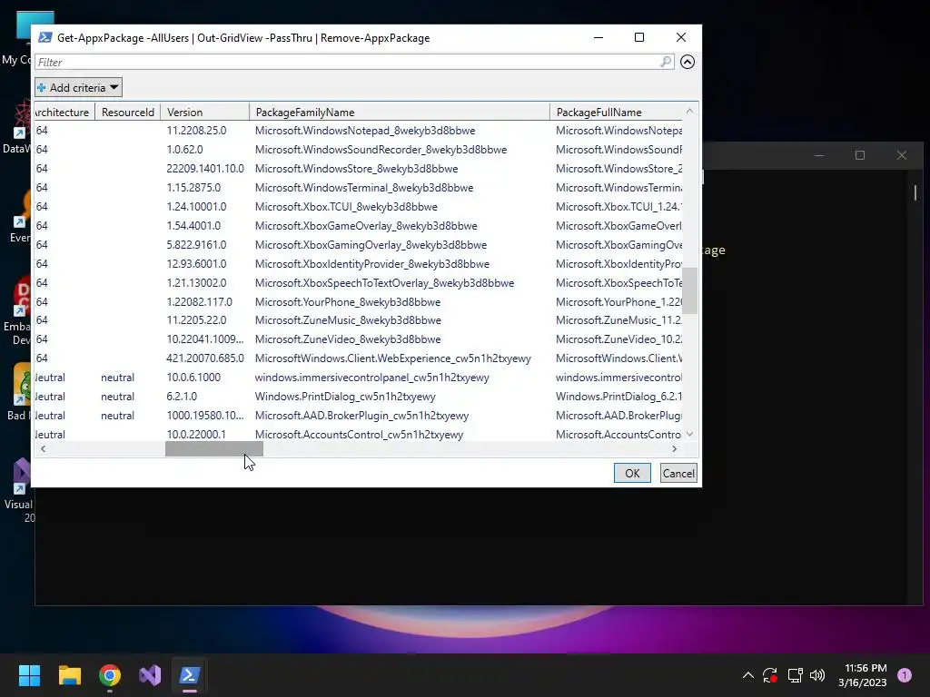Image resolution: width=930 pixels, height=697 pixels.
Task: Sort by the ResourceId column header
Action: point(127,112)
